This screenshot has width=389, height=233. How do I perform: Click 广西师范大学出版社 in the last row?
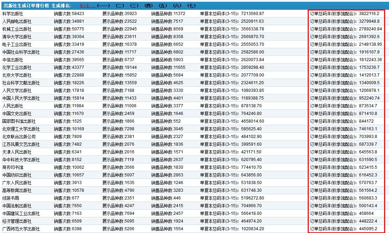21,229
